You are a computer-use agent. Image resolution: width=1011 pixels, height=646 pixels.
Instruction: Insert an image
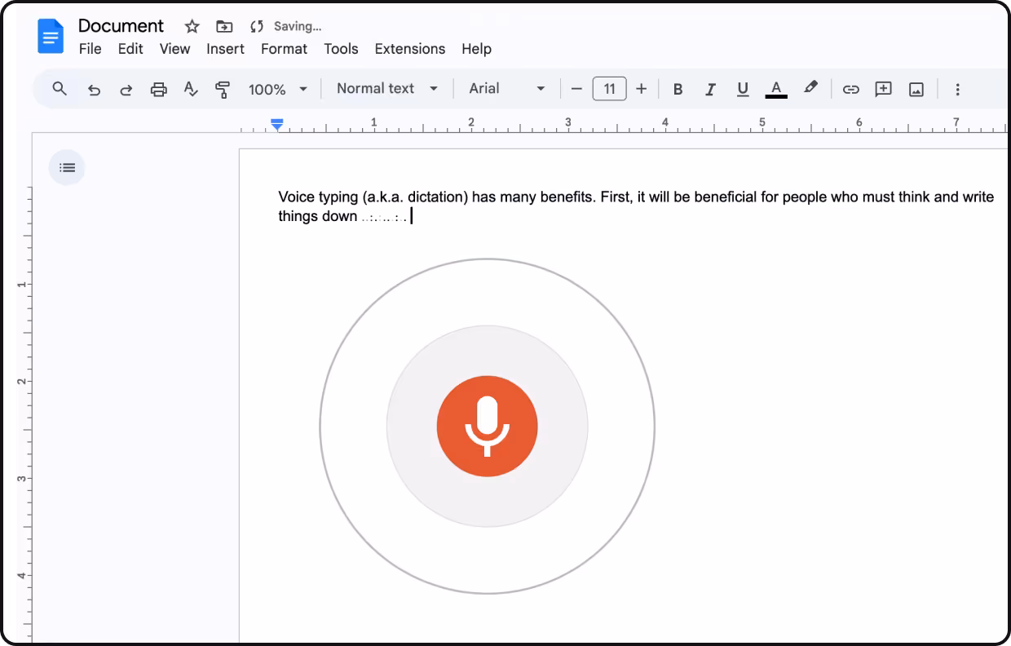pyautogui.click(x=916, y=90)
